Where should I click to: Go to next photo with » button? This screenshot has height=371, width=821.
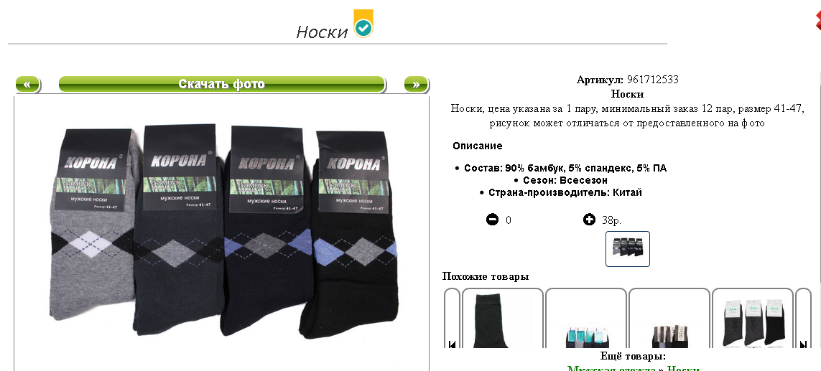417,84
